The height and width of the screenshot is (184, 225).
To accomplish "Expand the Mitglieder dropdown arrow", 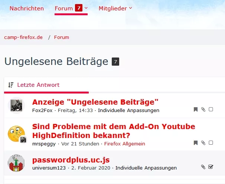I will [x=130, y=8].
